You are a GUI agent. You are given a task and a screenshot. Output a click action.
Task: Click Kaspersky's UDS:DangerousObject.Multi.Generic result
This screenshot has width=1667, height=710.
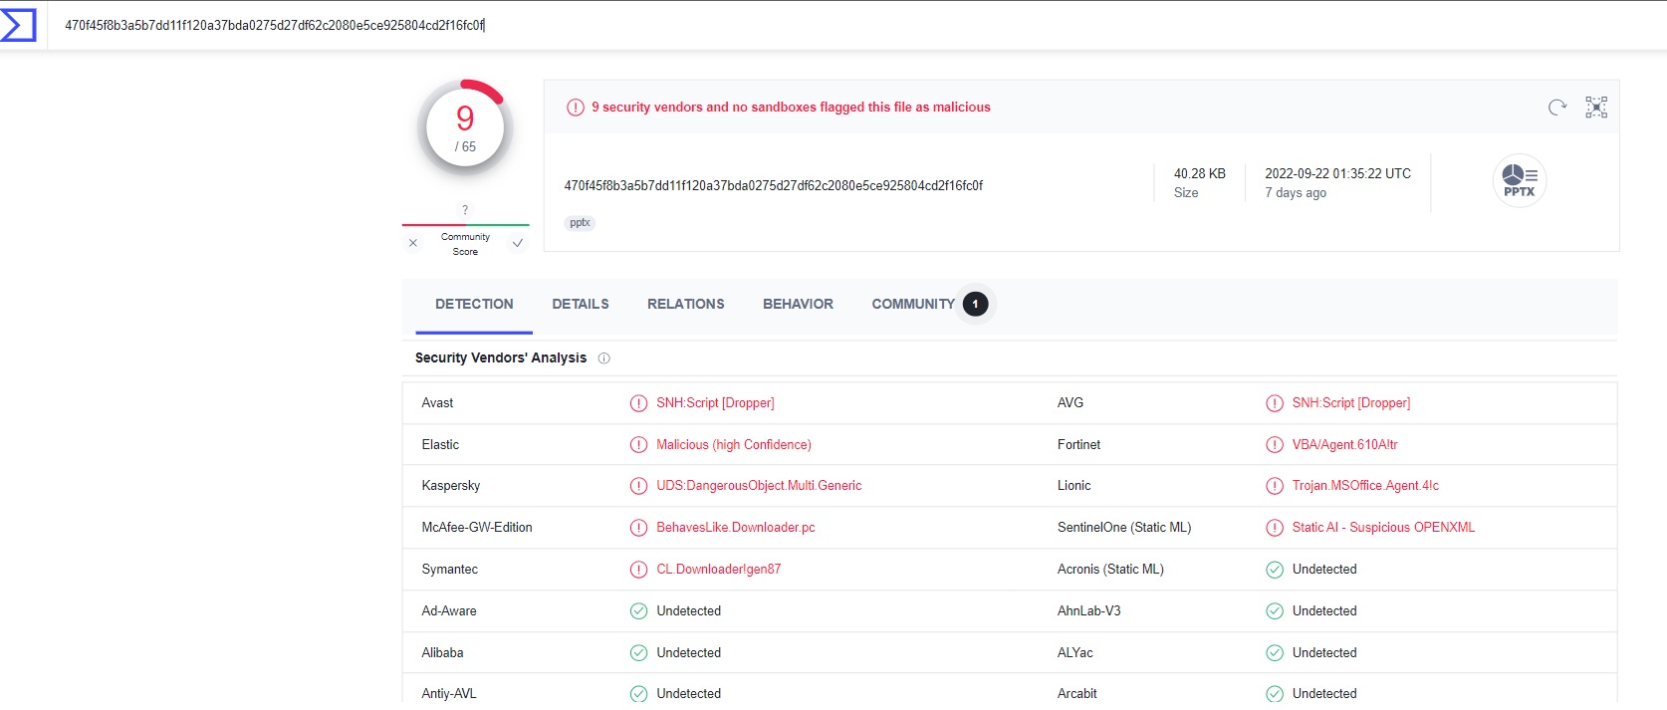pyautogui.click(x=759, y=486)
